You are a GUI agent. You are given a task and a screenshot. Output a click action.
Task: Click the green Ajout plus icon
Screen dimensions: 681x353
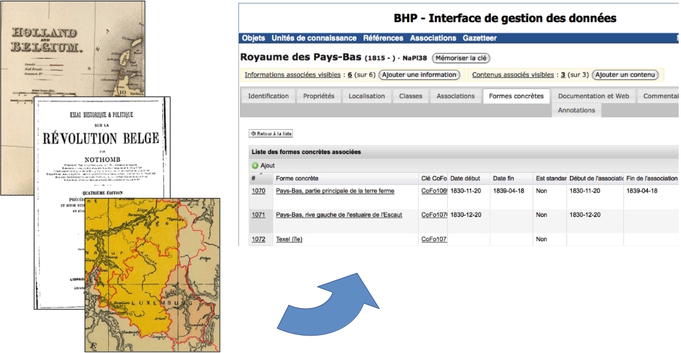(x=255, y=166)
